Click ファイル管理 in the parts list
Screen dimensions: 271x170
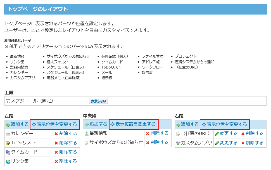[x=153, y=56]
